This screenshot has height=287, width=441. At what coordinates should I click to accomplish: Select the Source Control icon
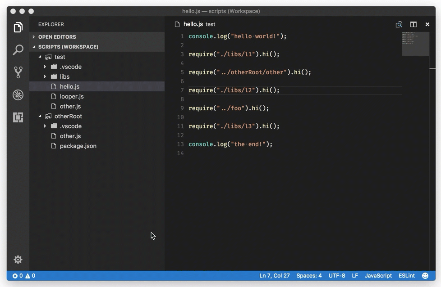coord(18,72)
